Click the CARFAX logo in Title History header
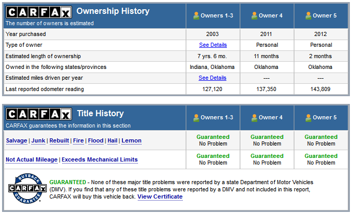This screenshot has height=215, width=354. click(38, 114)
